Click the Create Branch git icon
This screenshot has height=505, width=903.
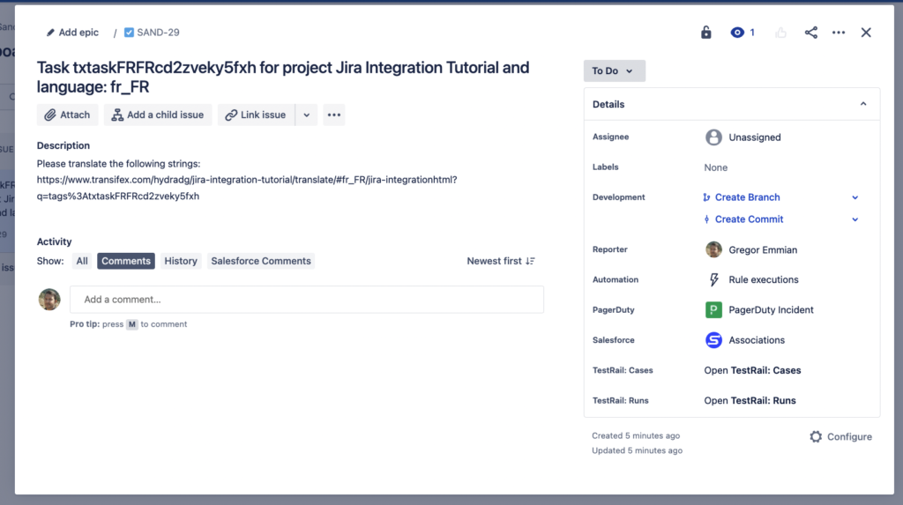coord(706,197)
